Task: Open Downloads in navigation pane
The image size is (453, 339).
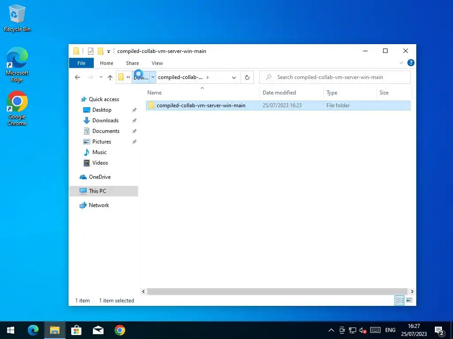Action: pyautogui.click(x=105, y=121)
